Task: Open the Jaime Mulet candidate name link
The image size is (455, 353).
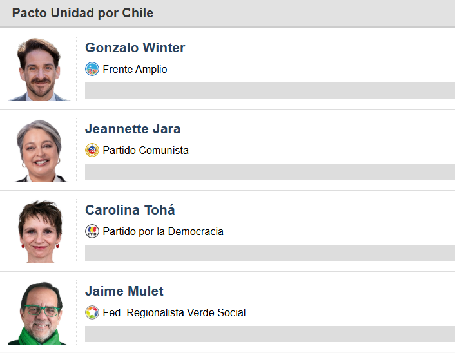Action: coord(124,291)
